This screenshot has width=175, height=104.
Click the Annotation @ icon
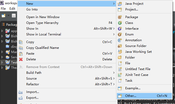coord(120,40)
